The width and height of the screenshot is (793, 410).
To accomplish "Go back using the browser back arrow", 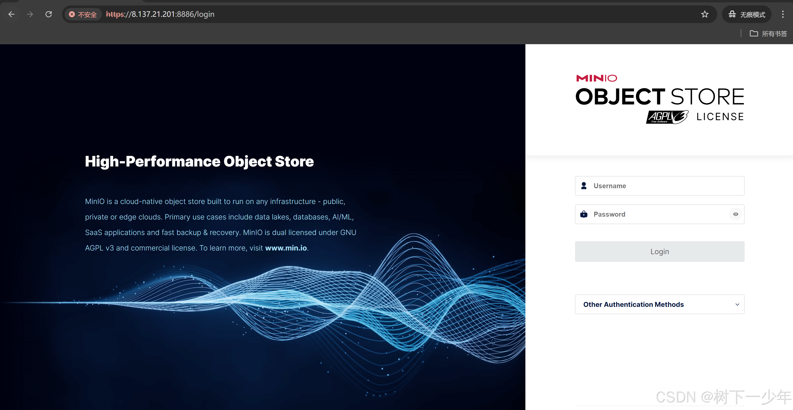I will click(11, 14).
